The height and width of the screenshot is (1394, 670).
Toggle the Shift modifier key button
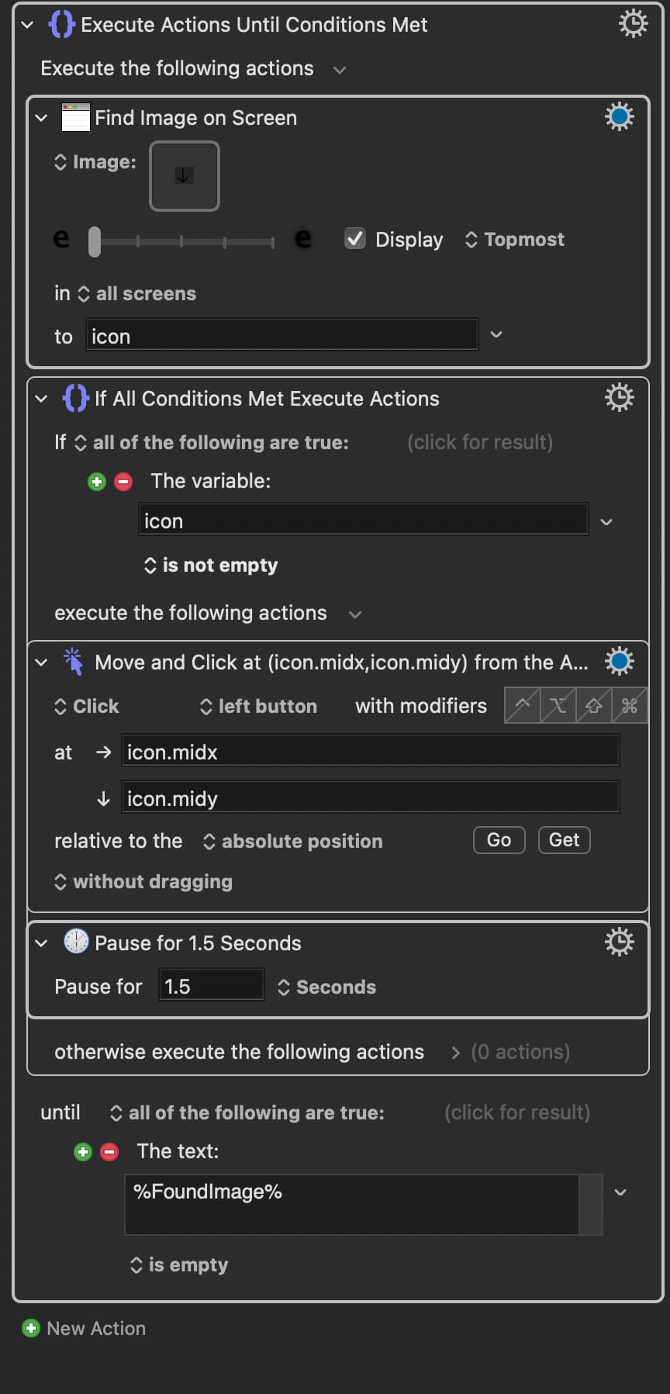point(594,705)
